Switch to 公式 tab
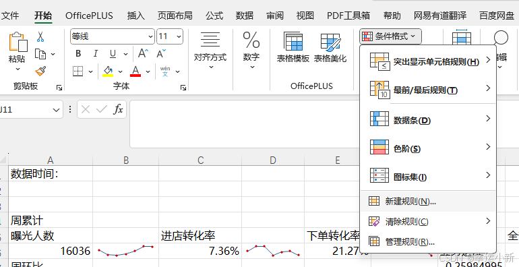Screen dimensions: 519x267 point(214,16)
